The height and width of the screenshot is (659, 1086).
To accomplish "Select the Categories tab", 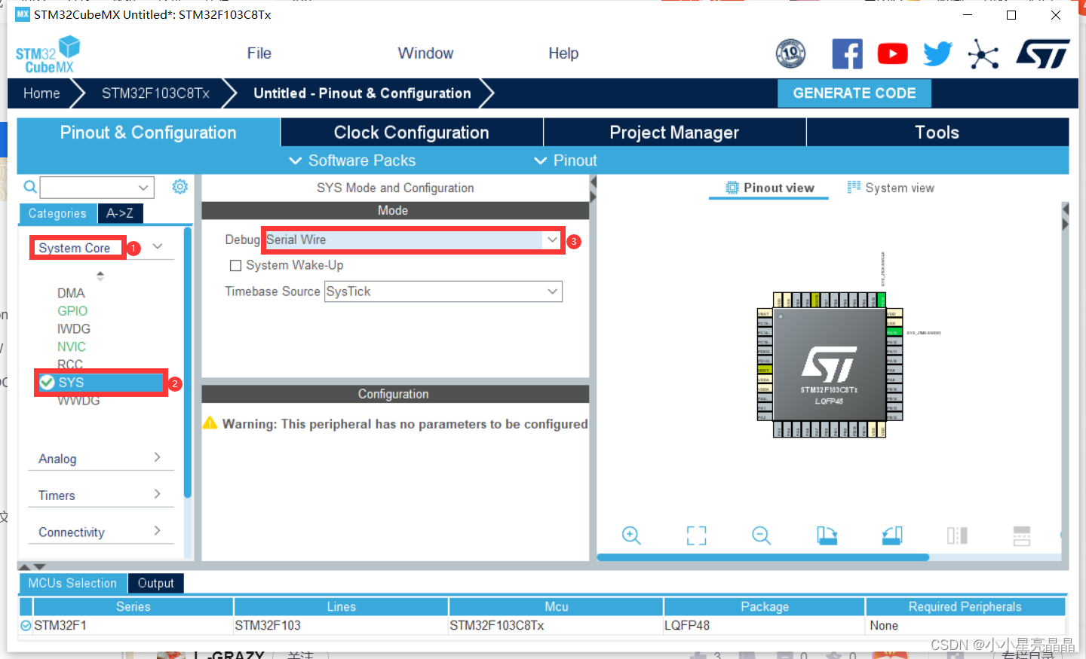I will click(x=57, y=213).
